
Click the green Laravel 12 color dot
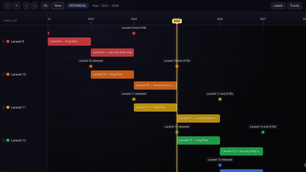pyautogui.click(x=8, y=140)
